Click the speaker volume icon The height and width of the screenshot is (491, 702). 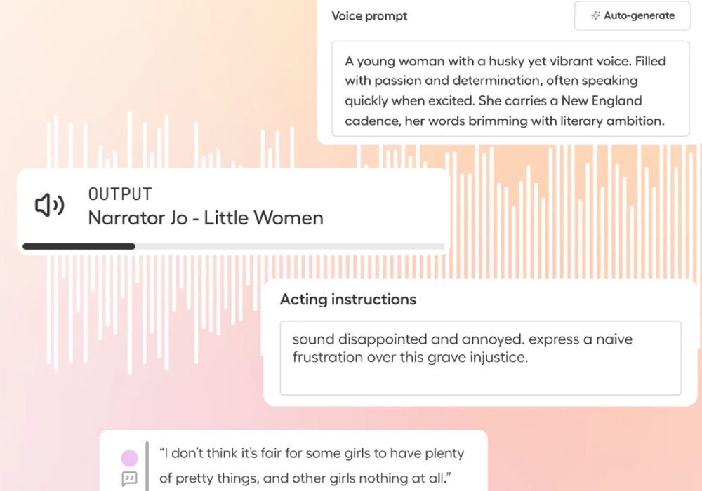tap(49, 206)
